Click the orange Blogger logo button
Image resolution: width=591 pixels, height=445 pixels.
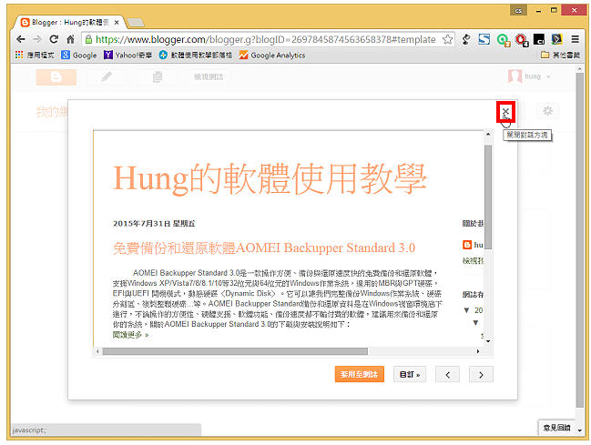pyautogui.click(x=56, y=77)
